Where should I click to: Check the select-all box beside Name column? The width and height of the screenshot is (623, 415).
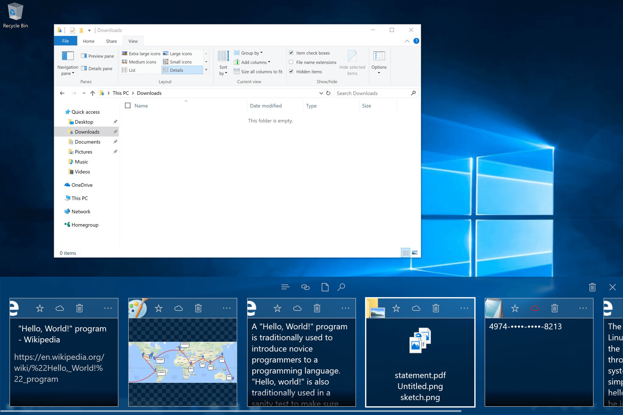(x=128, y=105)
